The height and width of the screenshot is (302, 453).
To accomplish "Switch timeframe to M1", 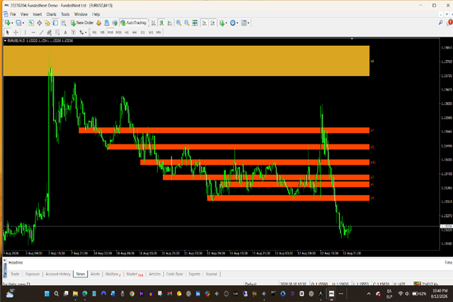I will coord(94,33).
